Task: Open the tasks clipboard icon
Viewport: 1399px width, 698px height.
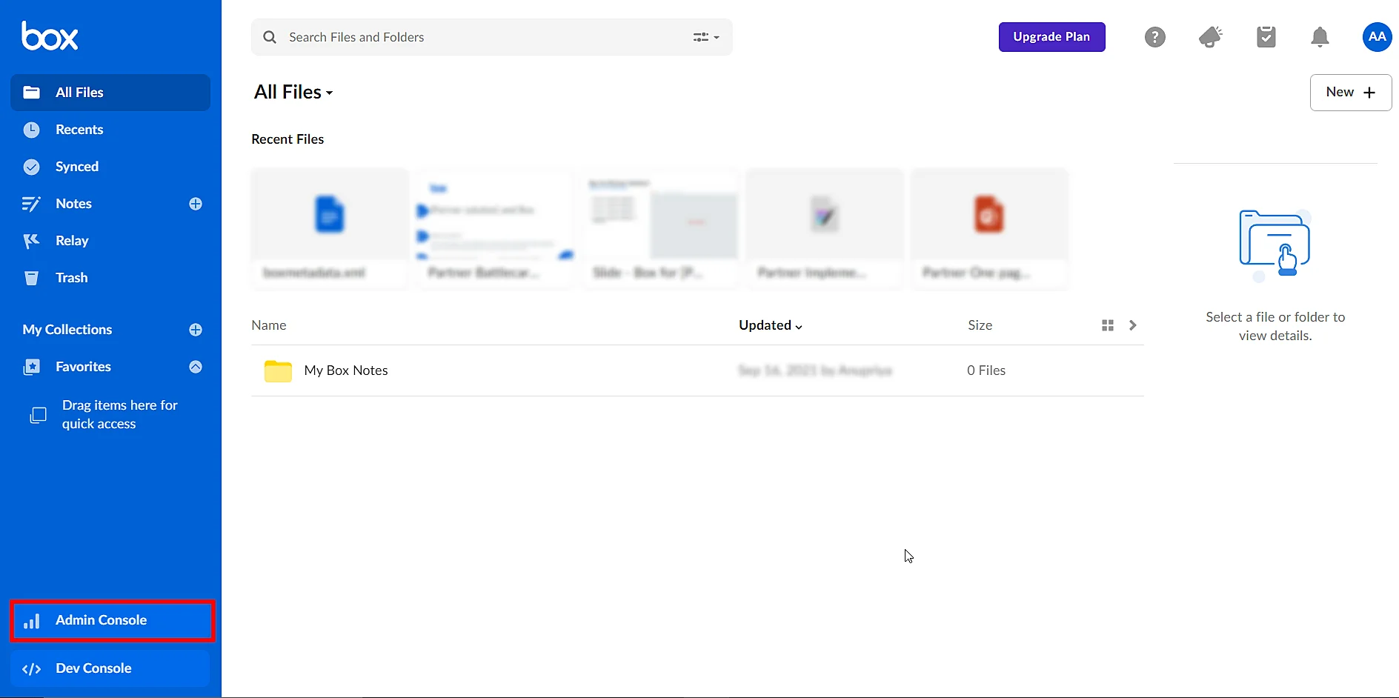Action: pos(1266,36)
